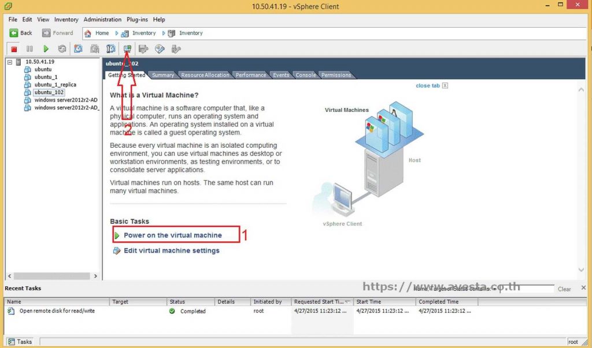Select the first windows server2012r2-AD VM

[x=66, y=100]
